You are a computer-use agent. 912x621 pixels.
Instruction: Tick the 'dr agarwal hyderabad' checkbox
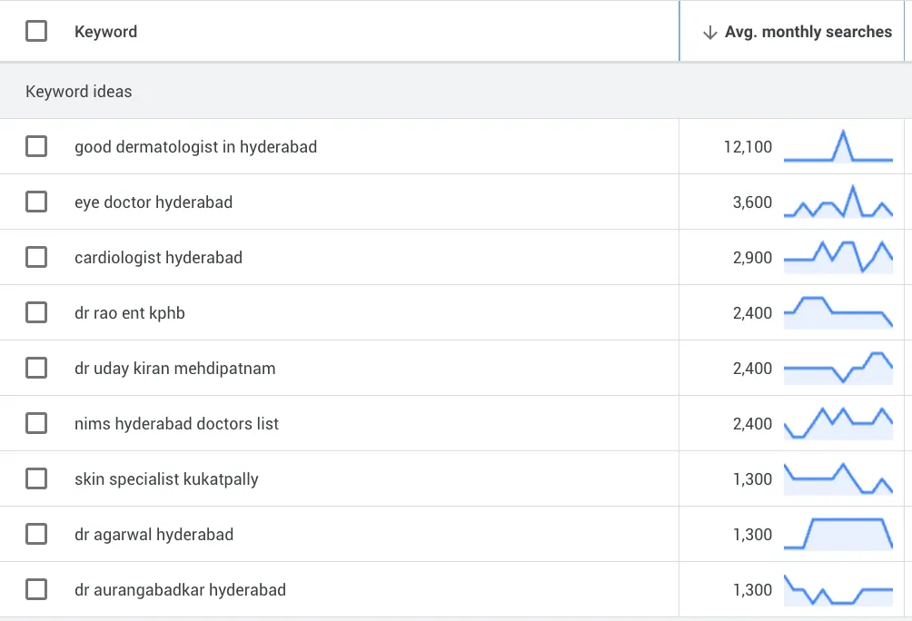(36, 534)
